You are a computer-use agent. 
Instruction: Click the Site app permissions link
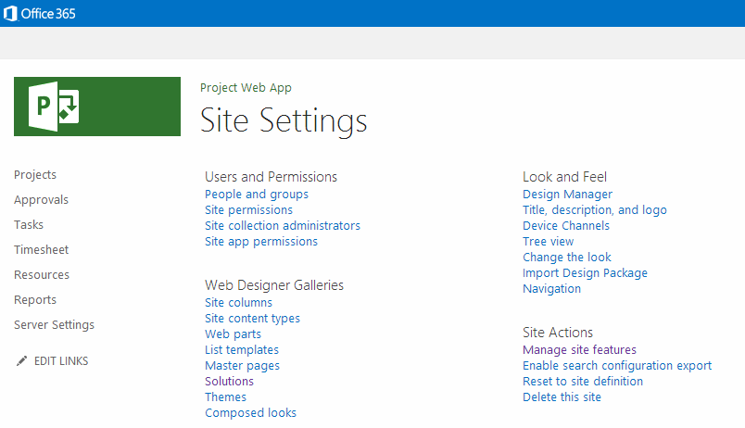tap(261, 241)
